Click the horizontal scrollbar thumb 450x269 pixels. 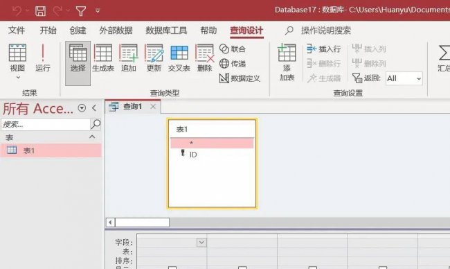[x=143, y=222]
